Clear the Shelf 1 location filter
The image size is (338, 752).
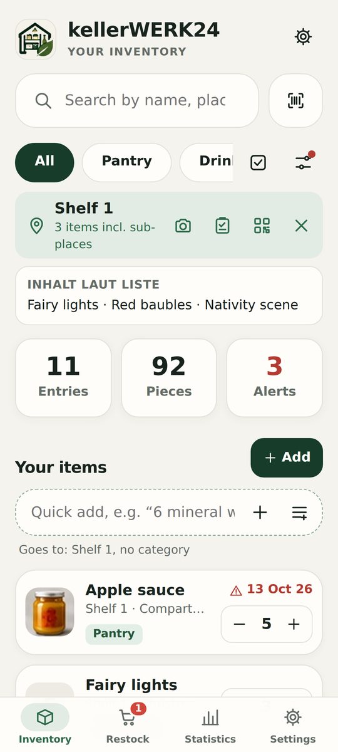[301, 226]
